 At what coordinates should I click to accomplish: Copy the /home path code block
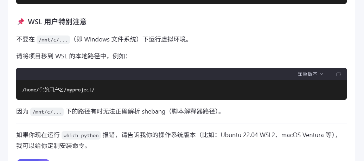click(339, 74)
